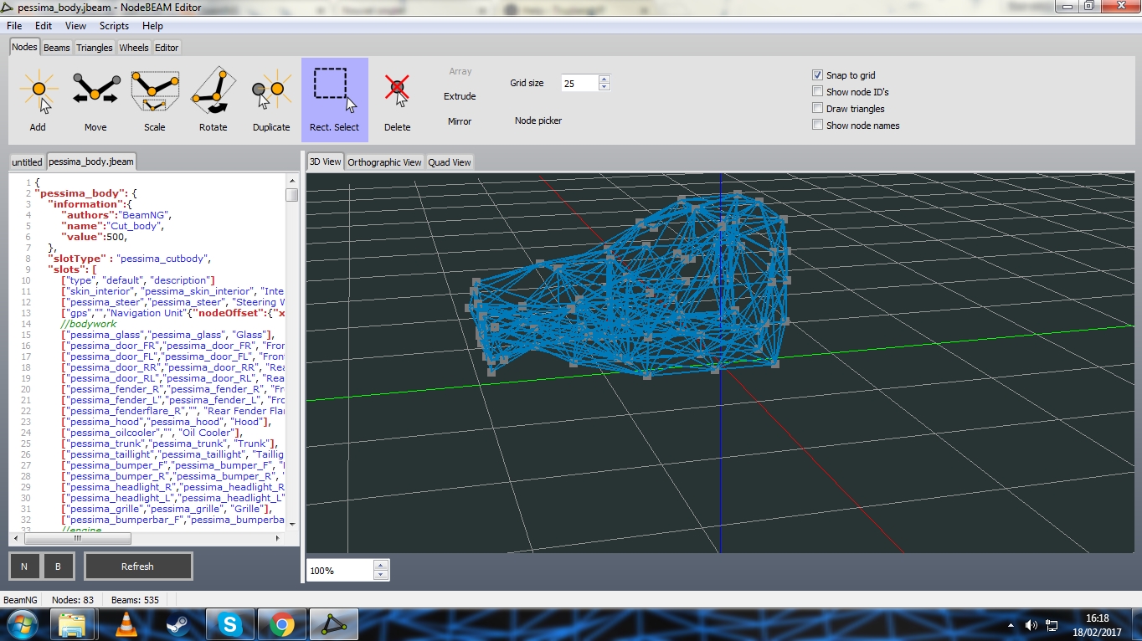Click the pessima_glass code line

pyautogui.click(x=168, y=335)
